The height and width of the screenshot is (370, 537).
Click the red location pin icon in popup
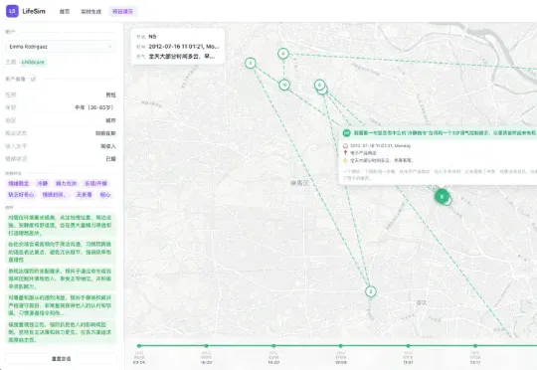coord(345,153)
